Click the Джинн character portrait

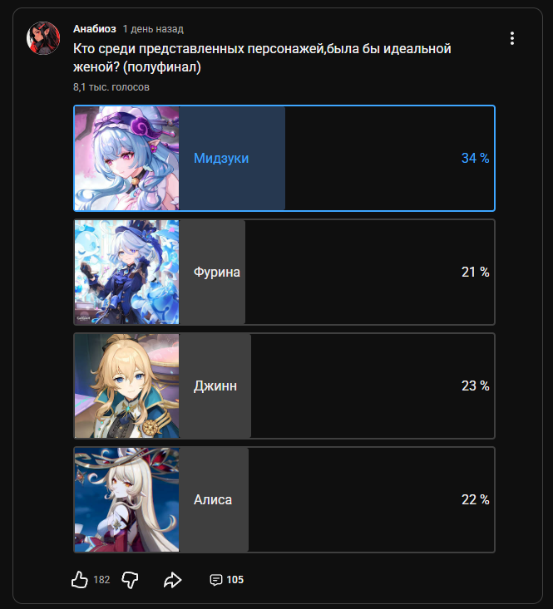tap(126, 386)
